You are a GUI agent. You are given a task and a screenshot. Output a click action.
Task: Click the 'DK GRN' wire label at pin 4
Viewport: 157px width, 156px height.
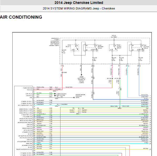(39, 93)
